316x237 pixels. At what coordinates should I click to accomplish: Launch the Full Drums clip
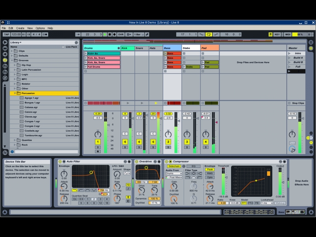tap(86, 67)
